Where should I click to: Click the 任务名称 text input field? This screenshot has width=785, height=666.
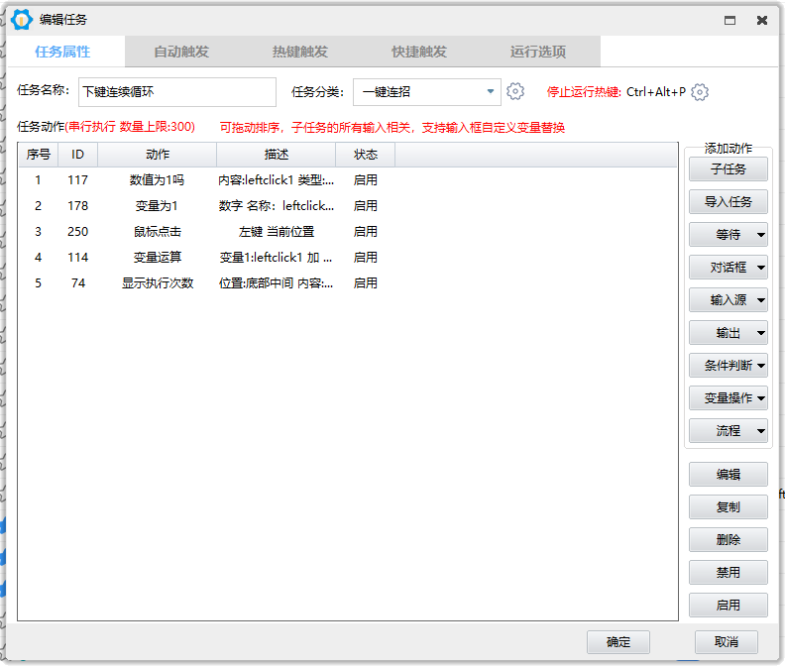click(x=176, y=92)
